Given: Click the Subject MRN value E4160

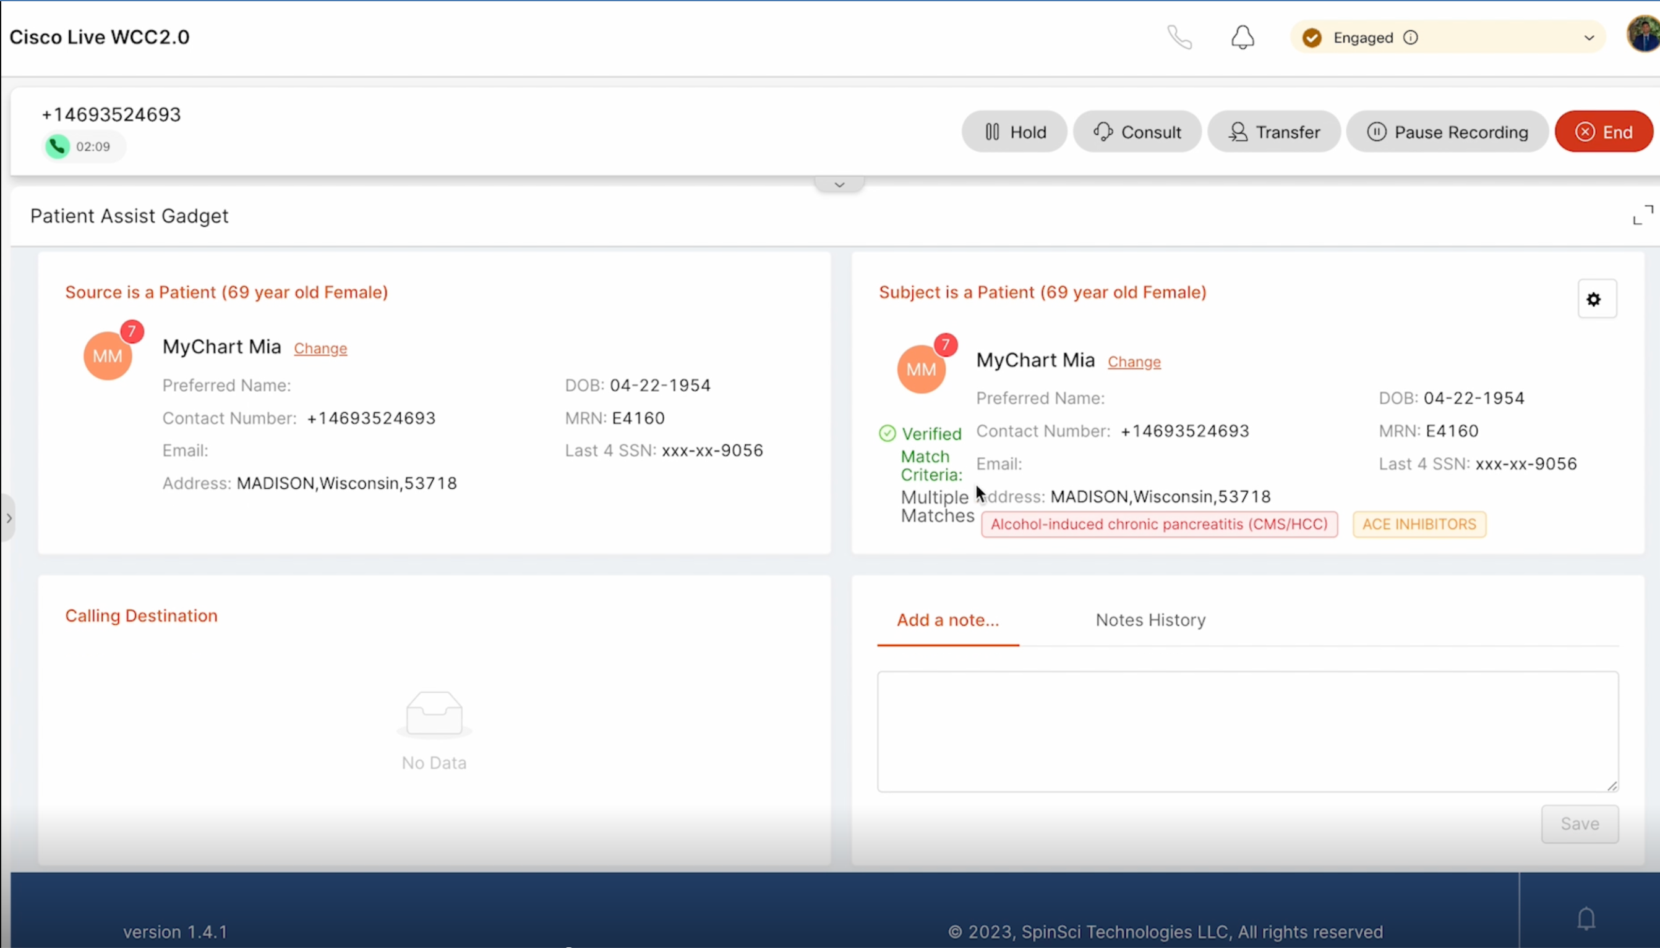Looking at the screenshot, I should (1452, 431).
